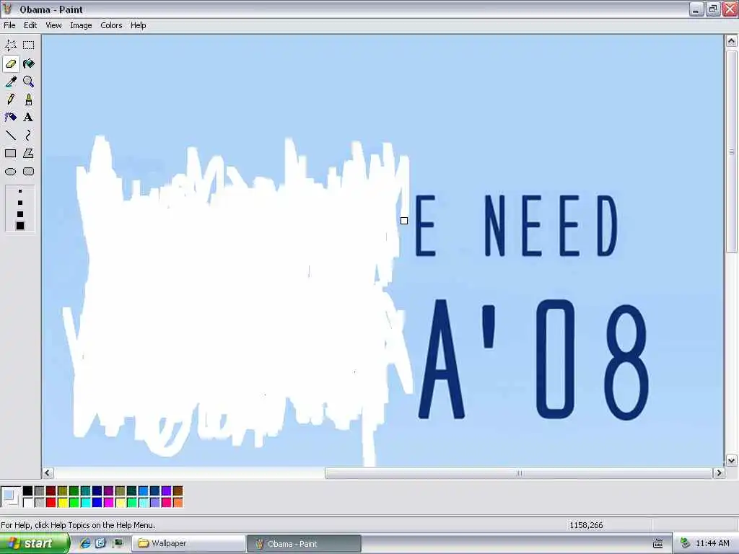Select the Magnifier tool
This screenshot has width=739, height=554.
point(28,82)
